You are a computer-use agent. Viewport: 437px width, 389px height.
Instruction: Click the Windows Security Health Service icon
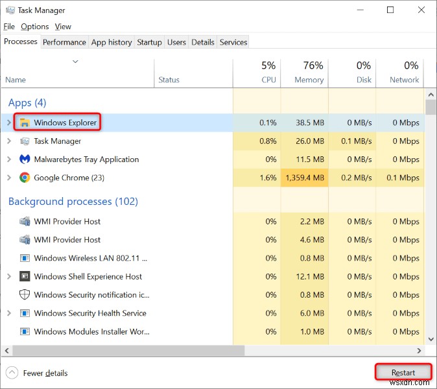coord(25,313)
